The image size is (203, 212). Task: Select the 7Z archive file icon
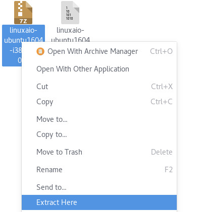tap(23, 13)
